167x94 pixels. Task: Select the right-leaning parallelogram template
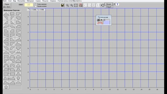(x=6, y=27)
